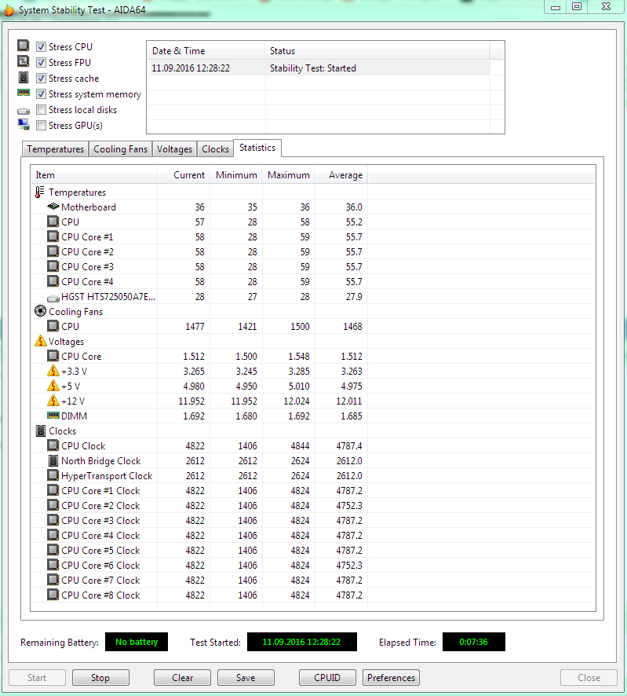This screenshot has width=627, height=696.
Task: Click the Status log column header
Action: 377,51
